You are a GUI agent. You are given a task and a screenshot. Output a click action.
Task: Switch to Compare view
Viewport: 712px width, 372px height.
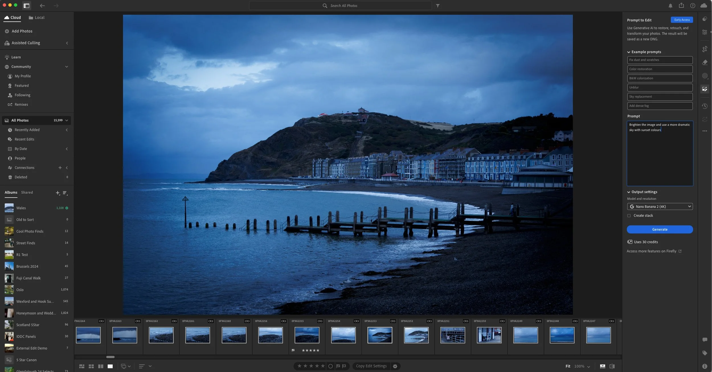point(101,366)
